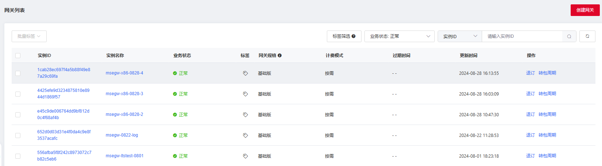This screenshot has width=602, height=166.
Task: Click the search magnifier icon
Action: click(x=569, y=36)
